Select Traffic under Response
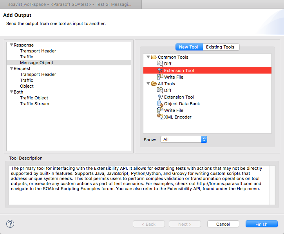Viewport: 284px width, 234px height. (x=27, y=57)
